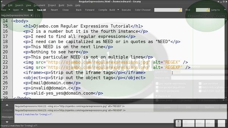Click the blue 'Found 2 matches' message line
This screenshot has width=228, height=128.
click(34, 114)
